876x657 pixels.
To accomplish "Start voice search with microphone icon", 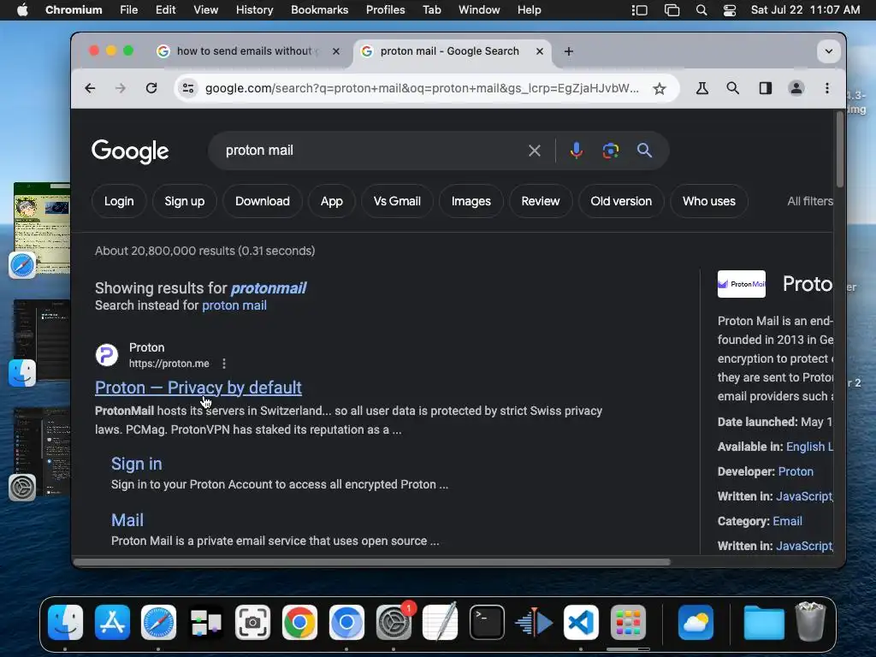I will [576, 151].
